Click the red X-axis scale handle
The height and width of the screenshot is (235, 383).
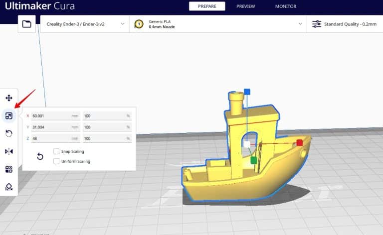(x=299, y=142)
